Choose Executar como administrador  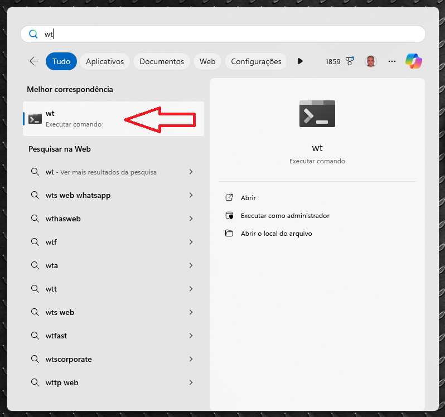(x=285, y=216)
